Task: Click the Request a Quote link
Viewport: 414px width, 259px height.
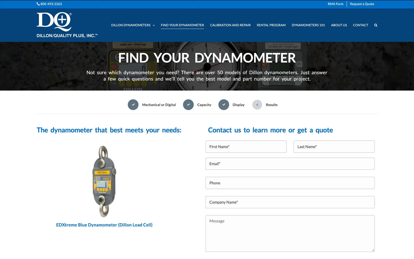Action: pyautogui.click(x=362, y=4)
